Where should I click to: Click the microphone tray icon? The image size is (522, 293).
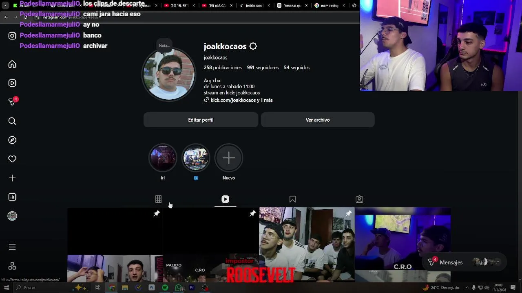click(475, 288)
